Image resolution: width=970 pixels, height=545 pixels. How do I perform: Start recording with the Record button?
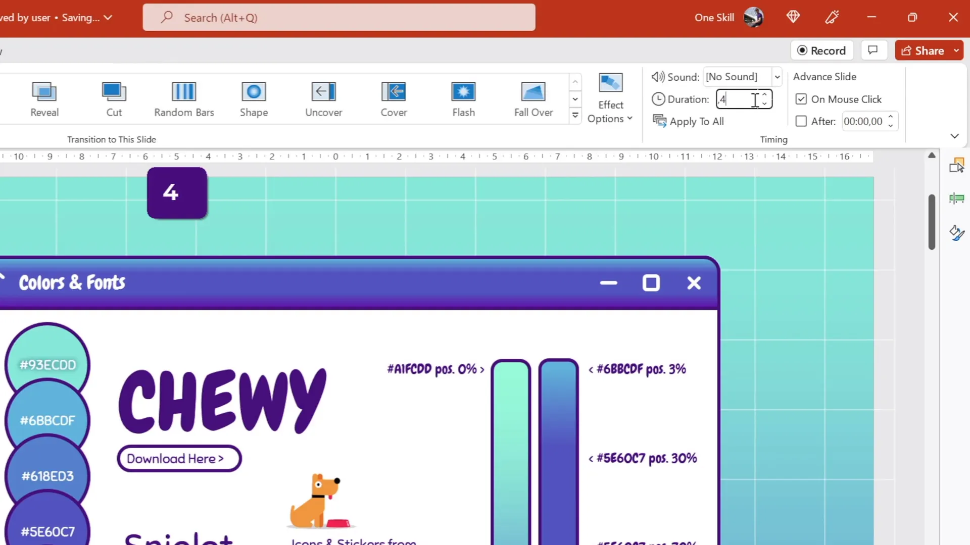[822, 50]
